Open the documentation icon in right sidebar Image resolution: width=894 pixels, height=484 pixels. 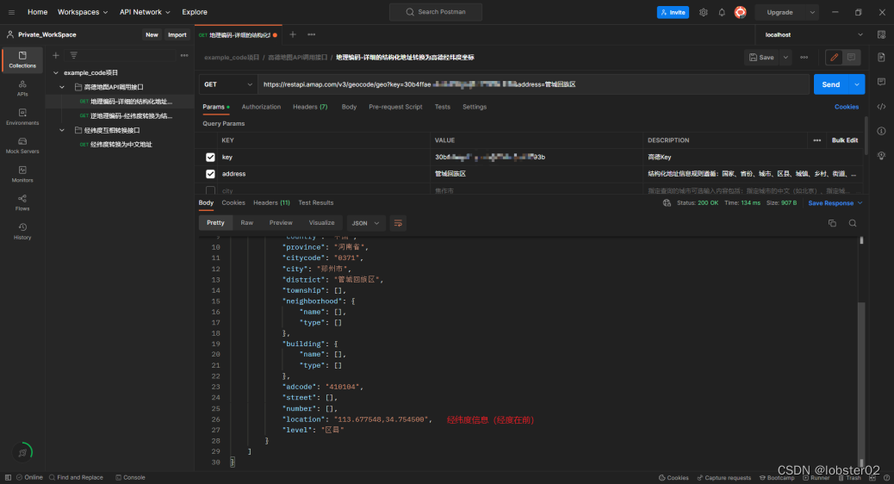881,57
